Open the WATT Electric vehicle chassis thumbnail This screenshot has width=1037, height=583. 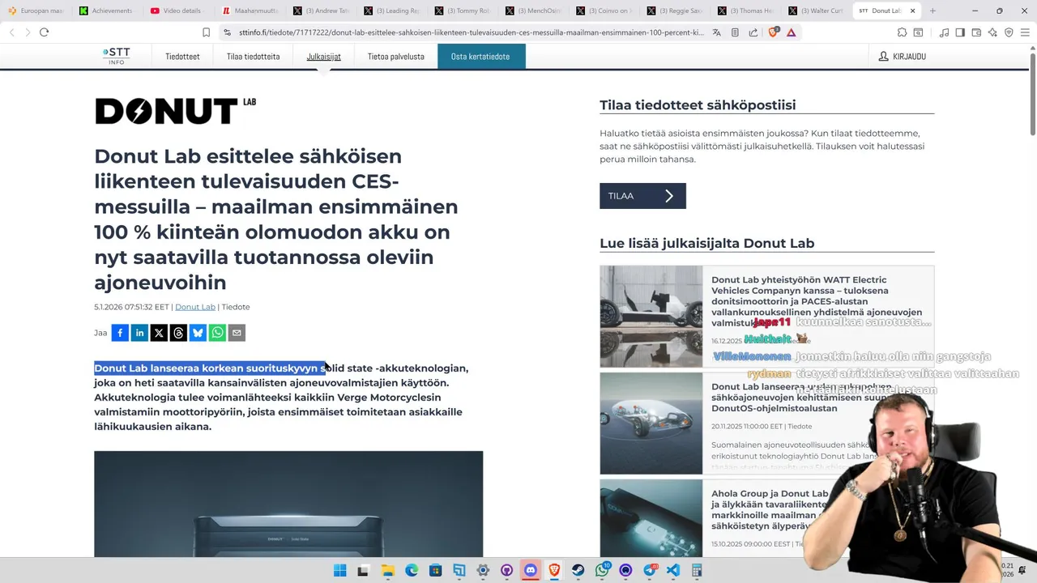[x=651, y=317]
